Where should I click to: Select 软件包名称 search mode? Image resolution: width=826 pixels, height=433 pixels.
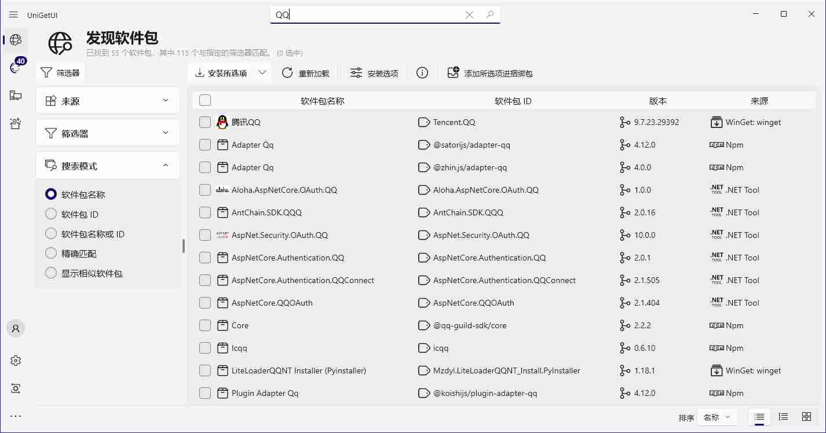pyautogui.click(x=75, y=195)
